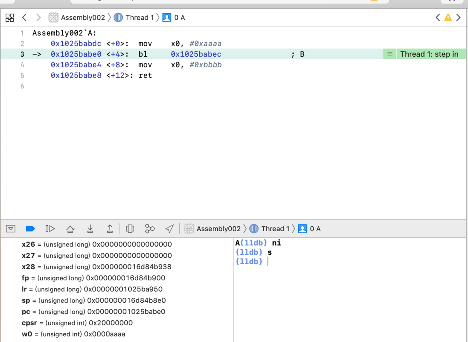Screen dimensions: 468x342
Task: Select the pc register row
Action: pos(94,312)
